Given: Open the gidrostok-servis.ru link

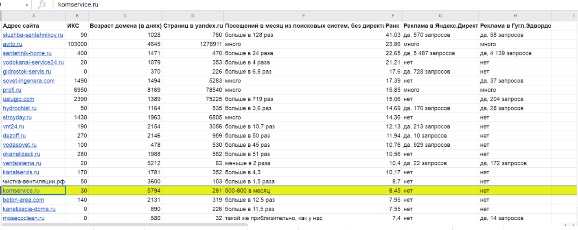Looking at the screenshot, I should pos(27,72).
